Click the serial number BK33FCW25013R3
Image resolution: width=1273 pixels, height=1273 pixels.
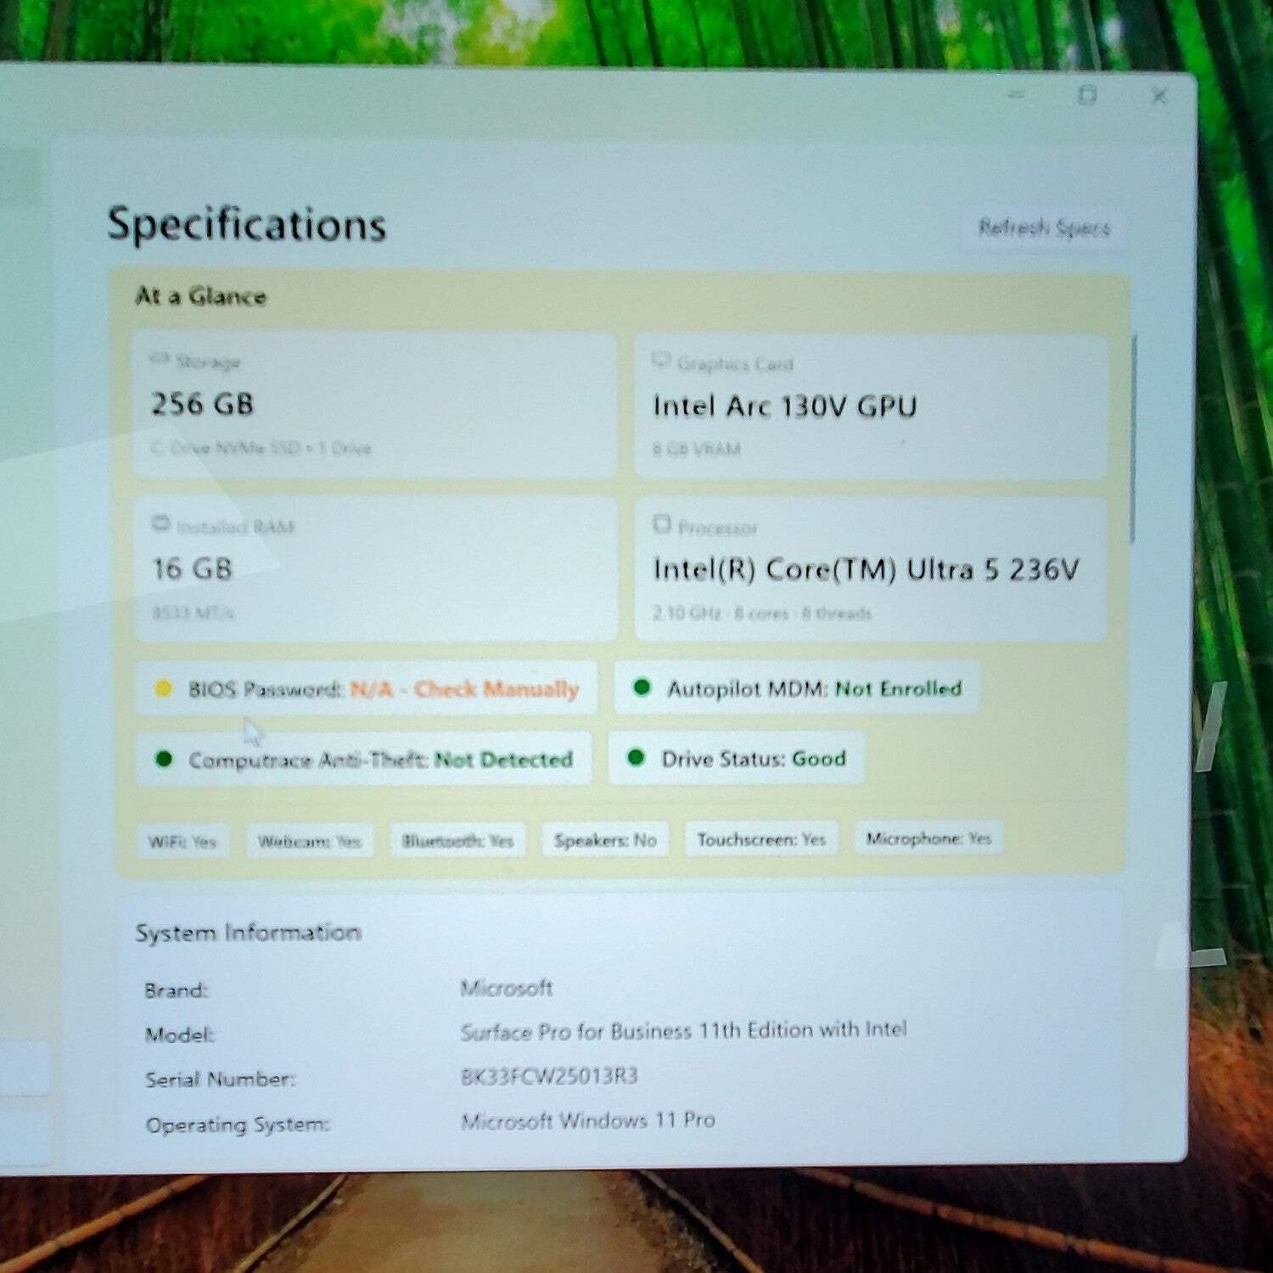point(549,1076)
